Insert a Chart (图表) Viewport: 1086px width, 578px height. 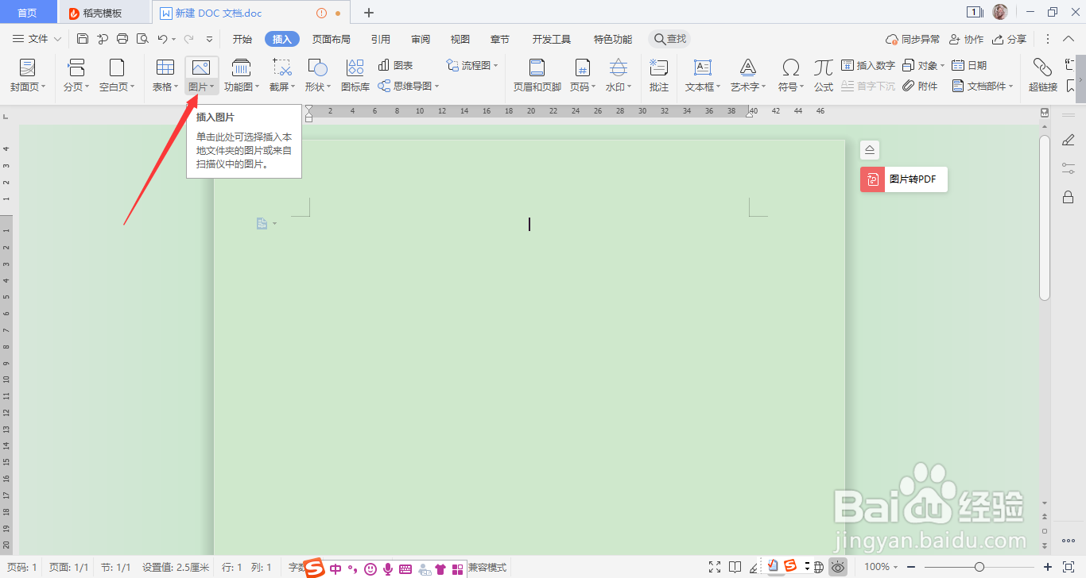coord(395,65)
